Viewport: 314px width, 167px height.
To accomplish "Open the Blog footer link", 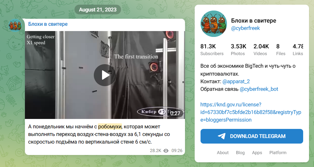I will coord(240,153).
